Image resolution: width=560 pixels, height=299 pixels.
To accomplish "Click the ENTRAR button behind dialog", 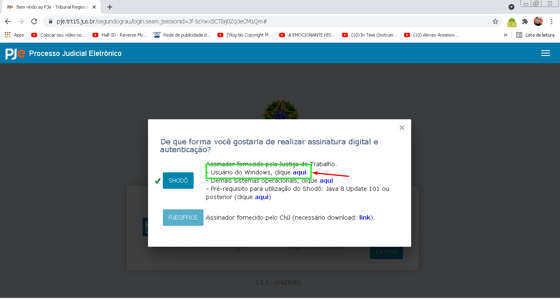I will point(386,252).
